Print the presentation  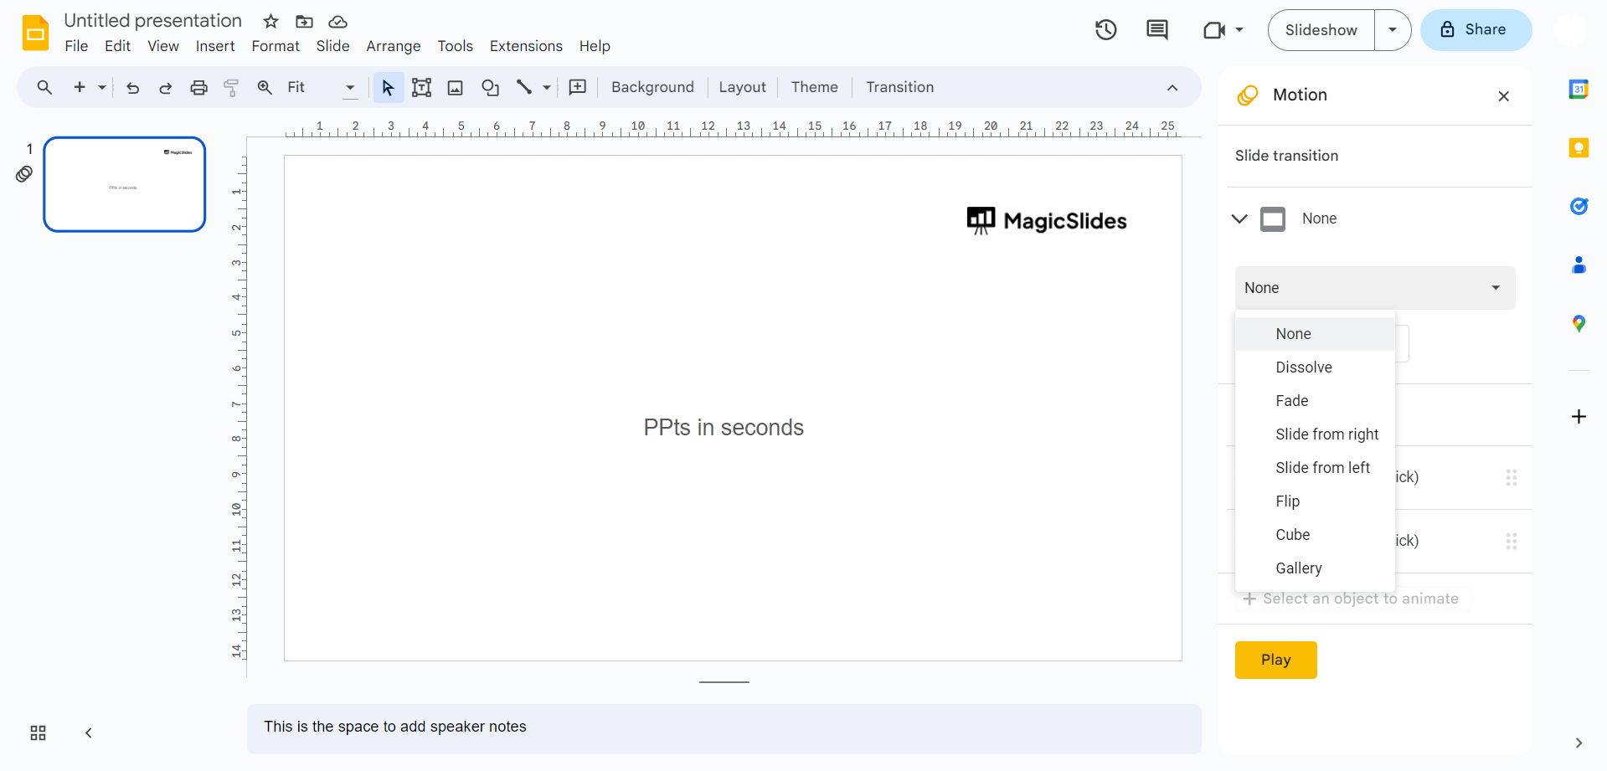(198, 87)
